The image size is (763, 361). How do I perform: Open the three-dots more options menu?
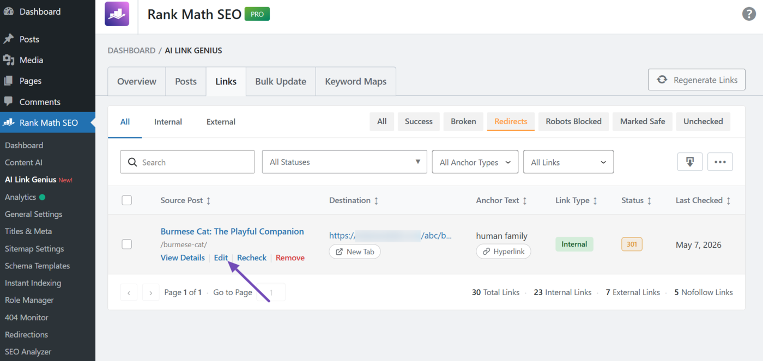pos(720,162)
